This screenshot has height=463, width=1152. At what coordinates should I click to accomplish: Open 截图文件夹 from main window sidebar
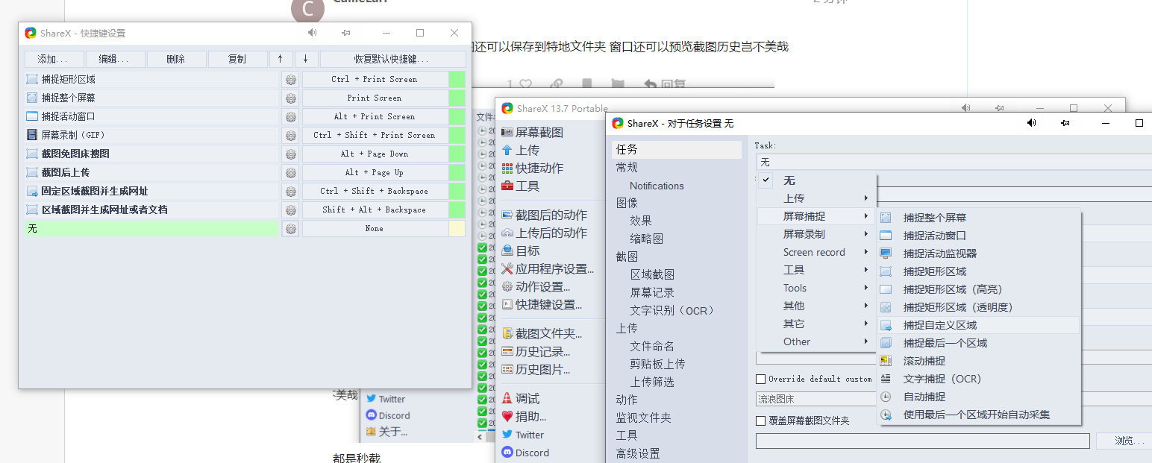click(x=548, y=334)
